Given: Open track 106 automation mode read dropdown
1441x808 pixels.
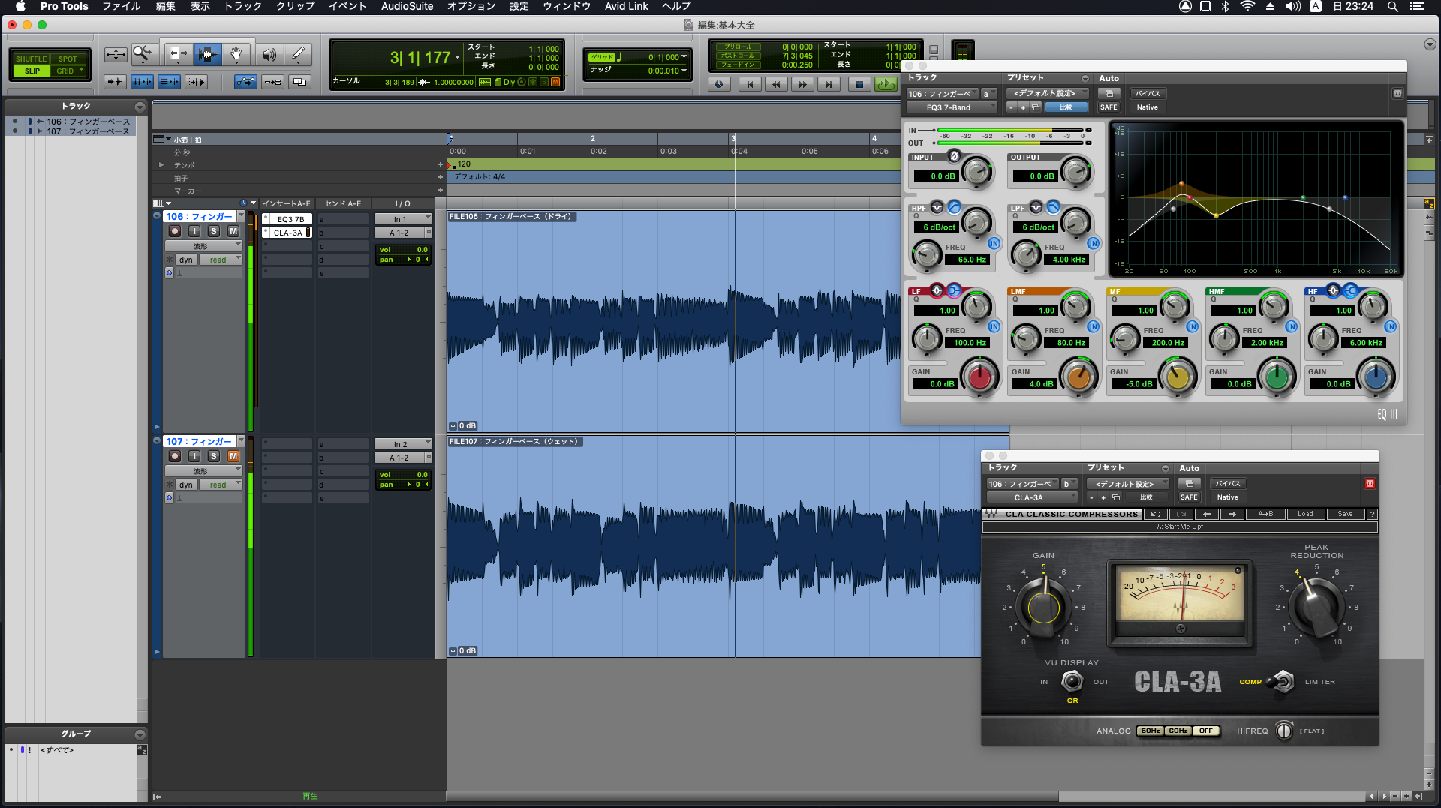Looking at the screenshot, I should click(x=221, y=260).
